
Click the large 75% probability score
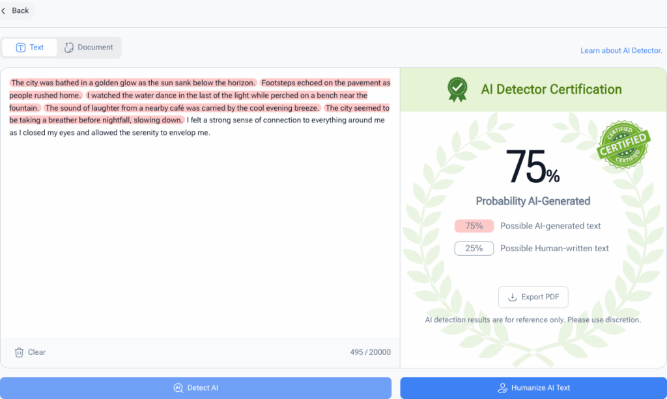click(x=533, y=167)
